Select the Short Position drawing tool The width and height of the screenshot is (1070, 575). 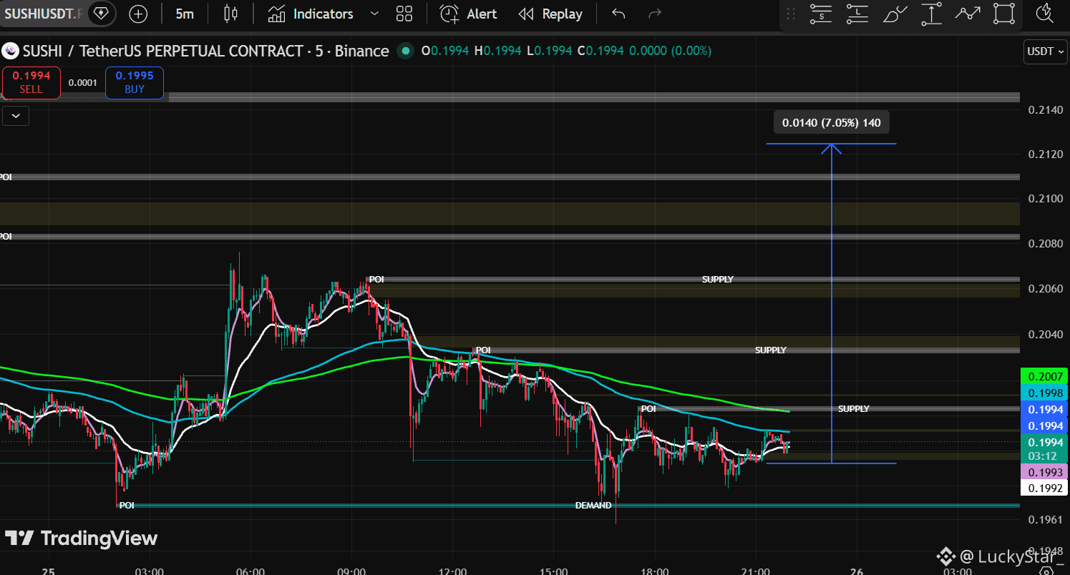click(x=821, y=14)
